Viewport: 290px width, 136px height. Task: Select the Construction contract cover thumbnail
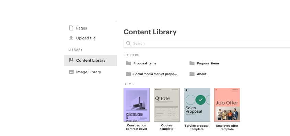(137, 104)
